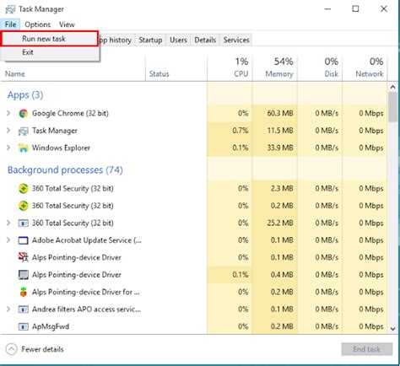This screenshot has height=366, width=400.
Task: Expand the Windows Explorer process group
Action: pyautogui.click(x=8, y=148)
